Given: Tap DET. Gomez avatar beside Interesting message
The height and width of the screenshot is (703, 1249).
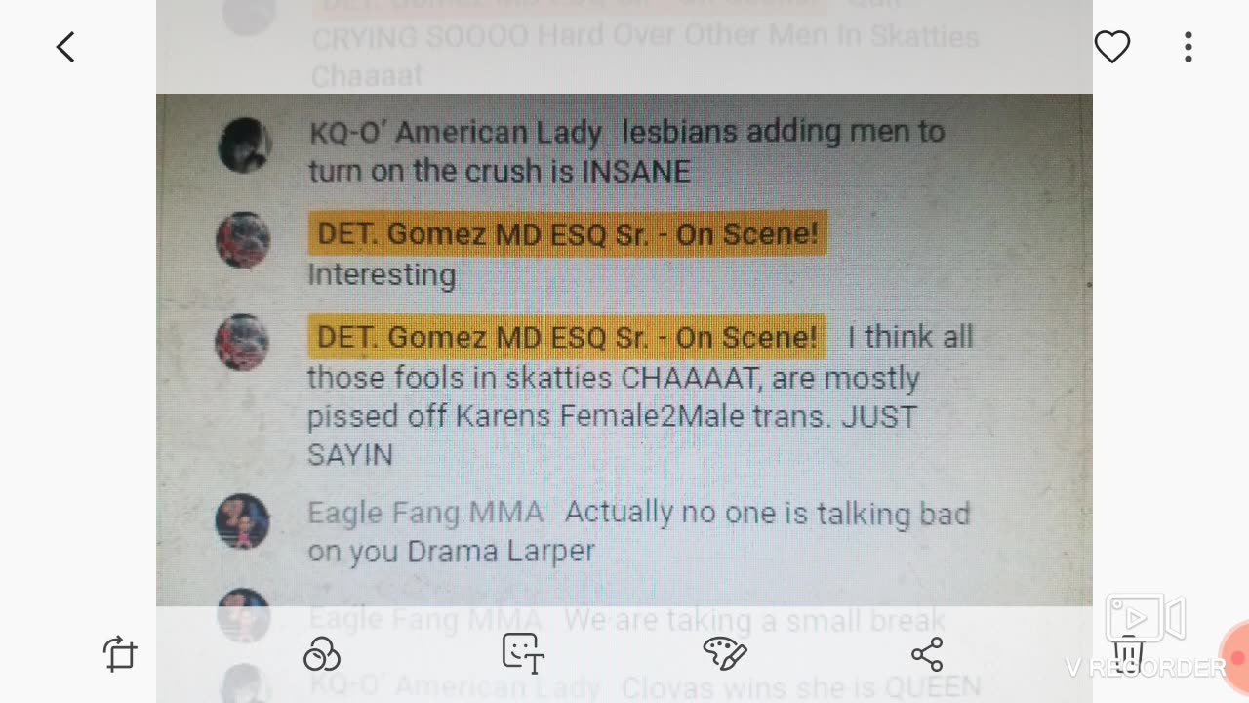Looking at the screenshot, I should click(243, 240).
